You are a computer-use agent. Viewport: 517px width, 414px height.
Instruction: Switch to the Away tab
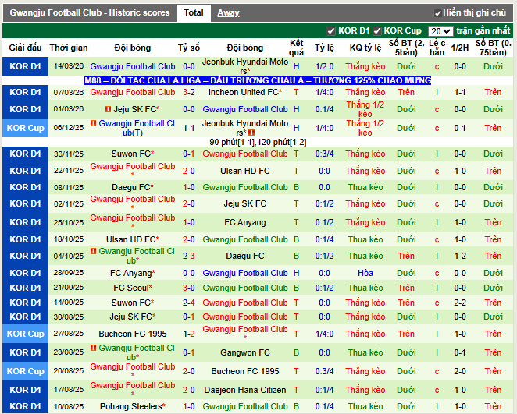click(228, 13)
